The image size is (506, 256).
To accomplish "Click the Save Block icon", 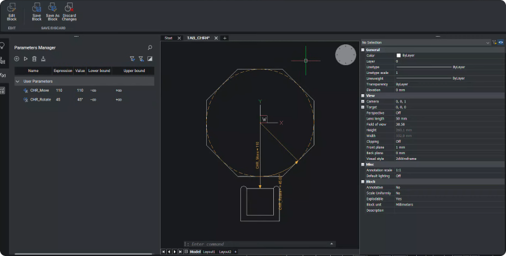I will (37, 11).
